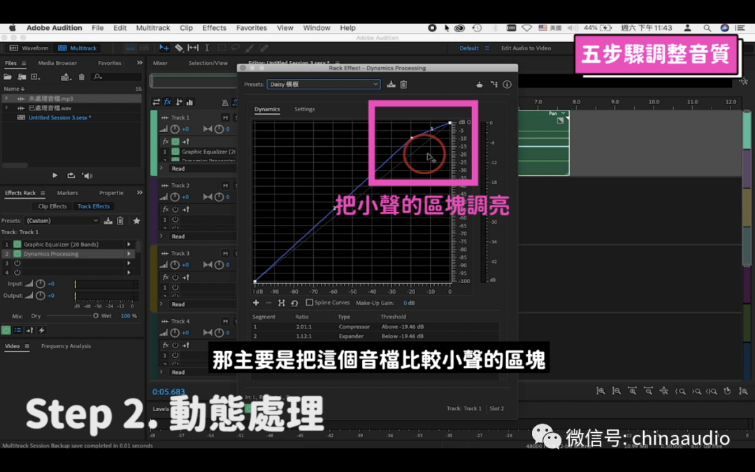Click the info icon in Dynamics Processing dialog
Screen dimensions: 755x472
(507, 85)
